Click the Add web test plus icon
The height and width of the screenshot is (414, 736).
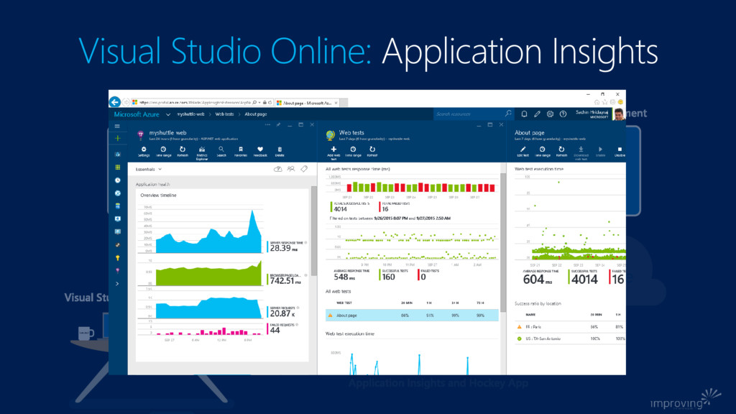click(333, 150)
